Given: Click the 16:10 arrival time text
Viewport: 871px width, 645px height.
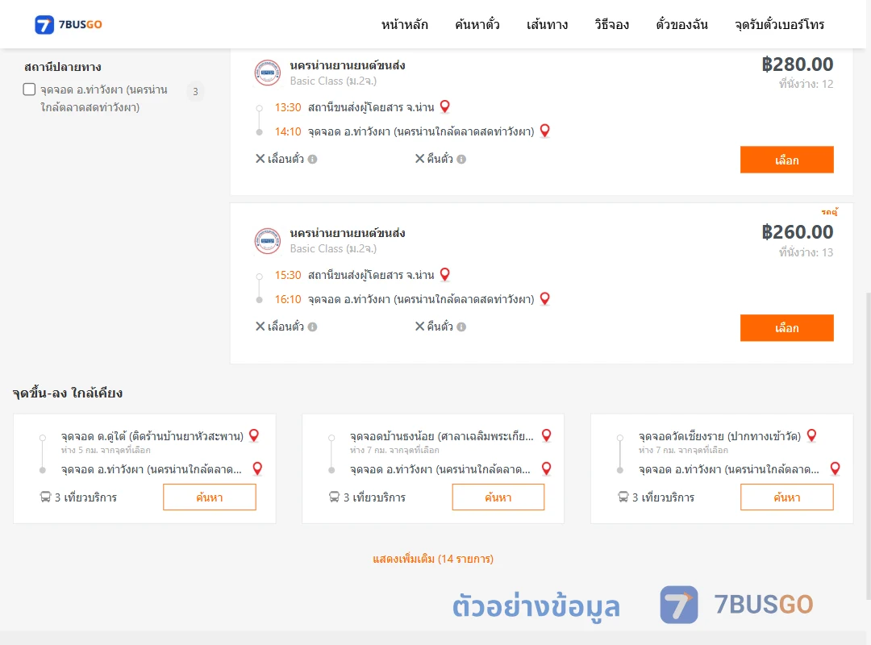Looking at the screenshot, I should pyautogui.click(x=288, y=299).
